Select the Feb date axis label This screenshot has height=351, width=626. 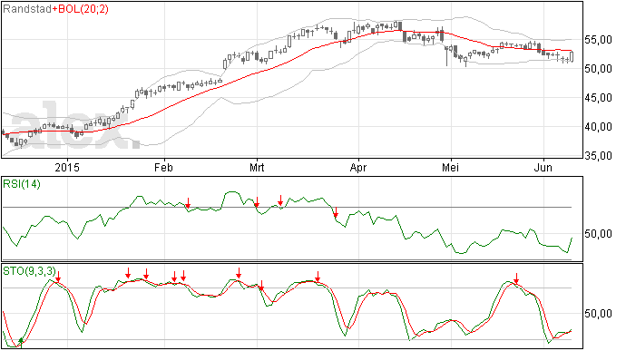[x=163, y=167]
